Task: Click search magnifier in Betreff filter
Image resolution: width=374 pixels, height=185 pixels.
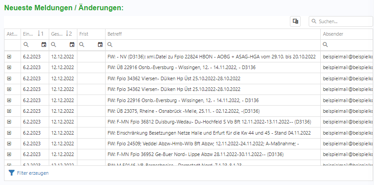Action: [x=110, y=45]
